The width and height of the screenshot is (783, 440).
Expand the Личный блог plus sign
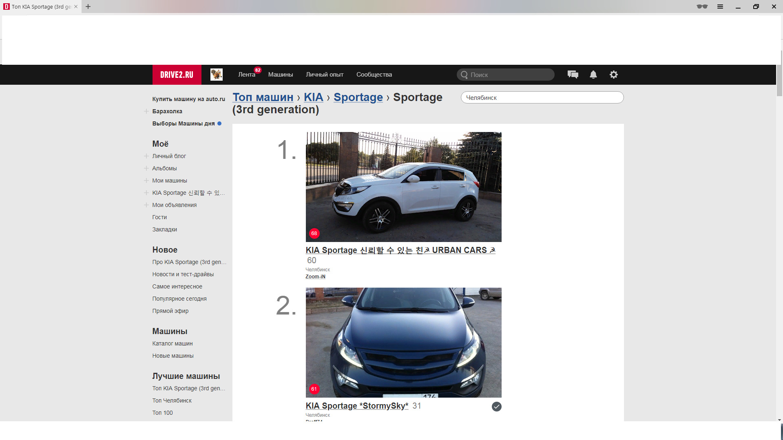coord(146,156)
